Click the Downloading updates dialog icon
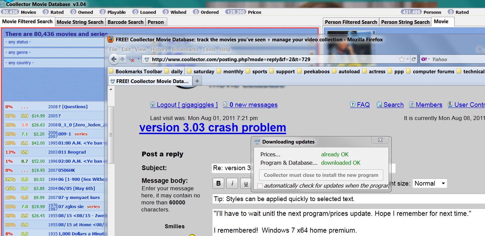 point(257,142)
